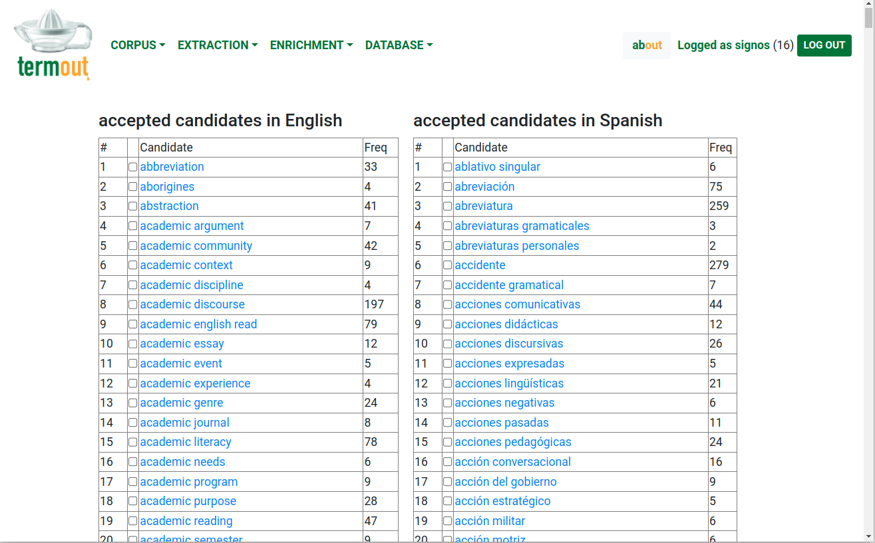Click the page's vertical scrollbar

point(868,266)
